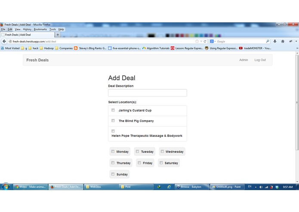Tick the Monday checkbox
The height and width of the screenshot is (212, 299).
click(x=113, y=151)
